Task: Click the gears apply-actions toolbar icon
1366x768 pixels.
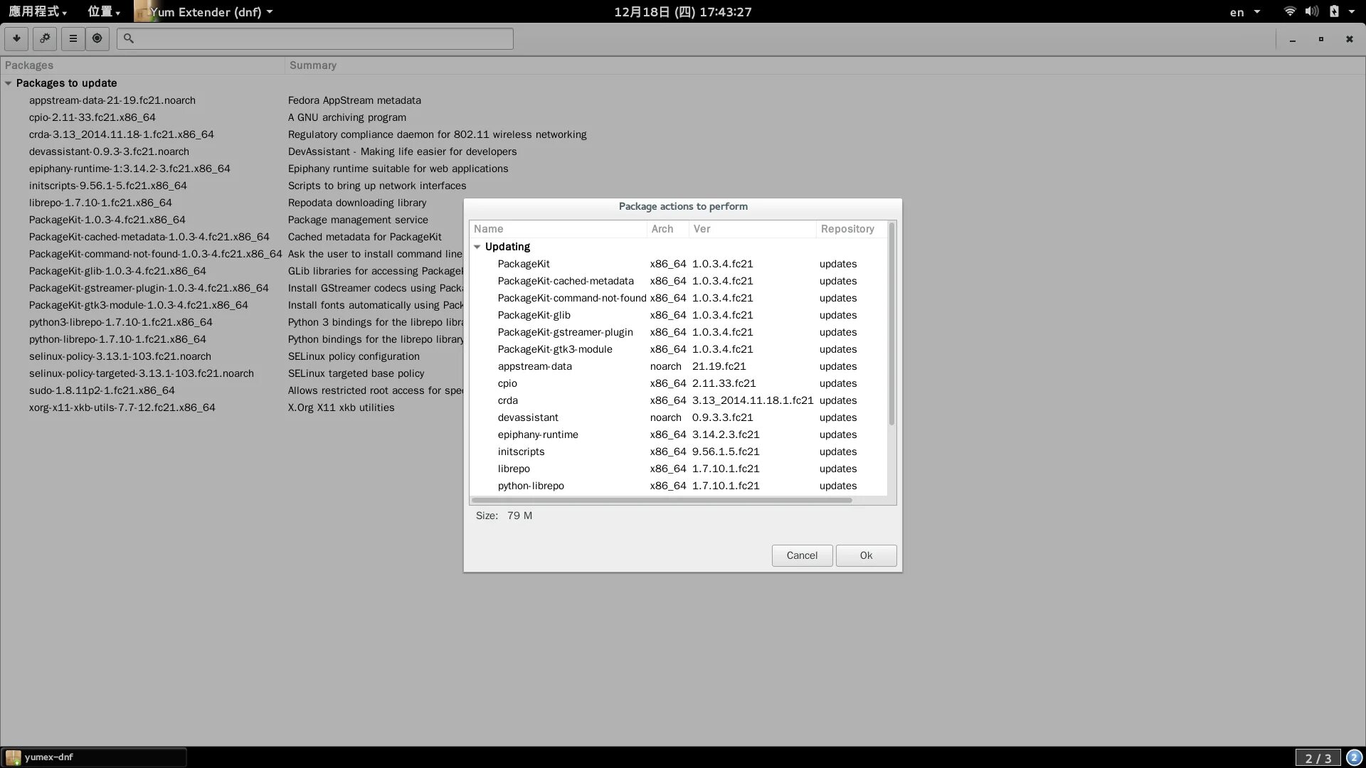Action: pyautogui.click(x=45, y=38)
